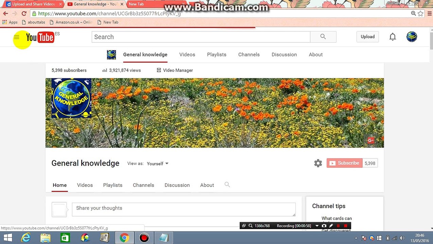
Task: Click the Bandicam screenshot camera icon
Action: [324, 226]
